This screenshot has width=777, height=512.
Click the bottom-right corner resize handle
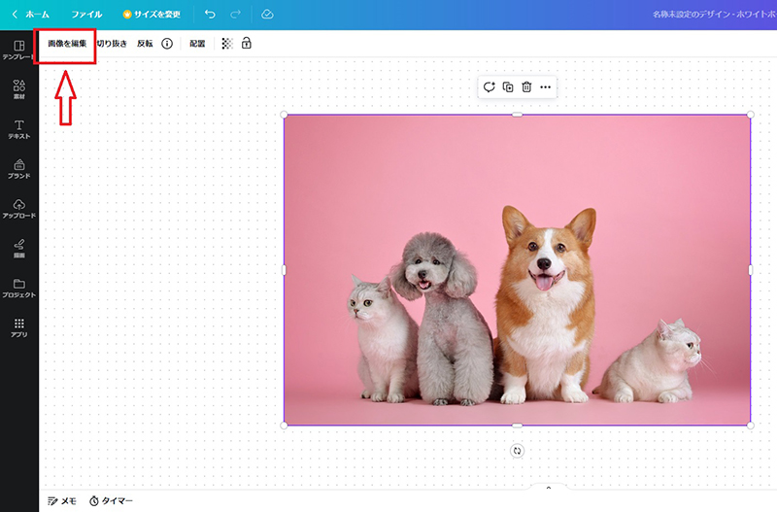[750, 426]
